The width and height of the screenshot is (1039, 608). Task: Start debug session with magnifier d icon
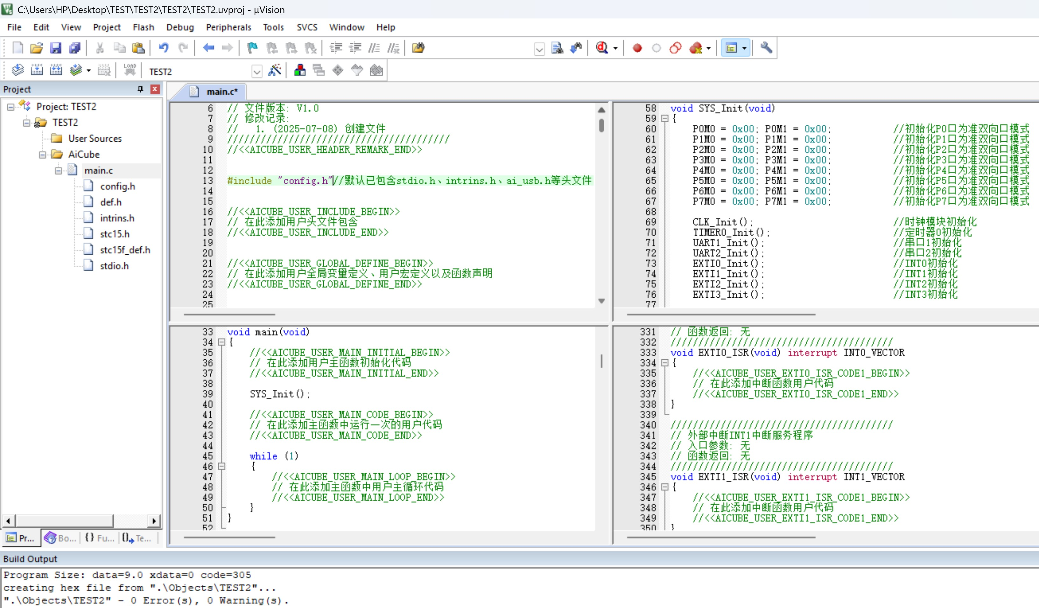click(x=602, y=48)
